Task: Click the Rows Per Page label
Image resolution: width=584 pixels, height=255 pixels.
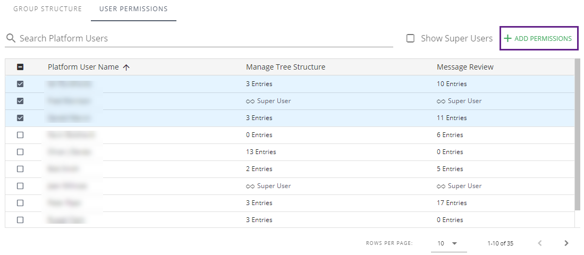Action: point(389,243)
